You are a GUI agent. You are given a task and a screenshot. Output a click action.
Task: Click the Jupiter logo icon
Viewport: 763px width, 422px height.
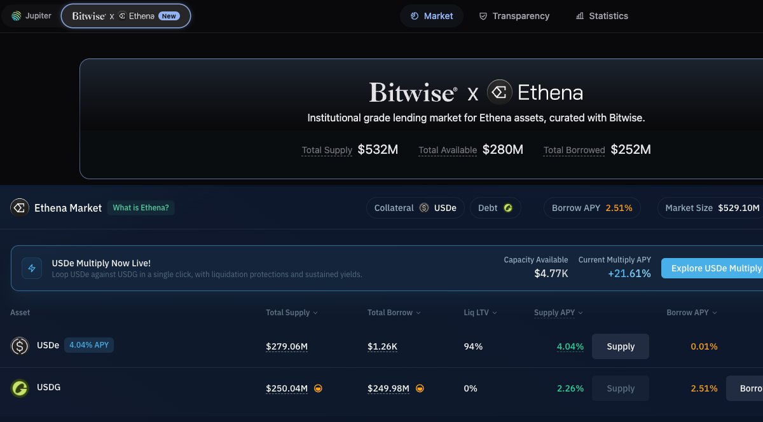coord(16,16)
